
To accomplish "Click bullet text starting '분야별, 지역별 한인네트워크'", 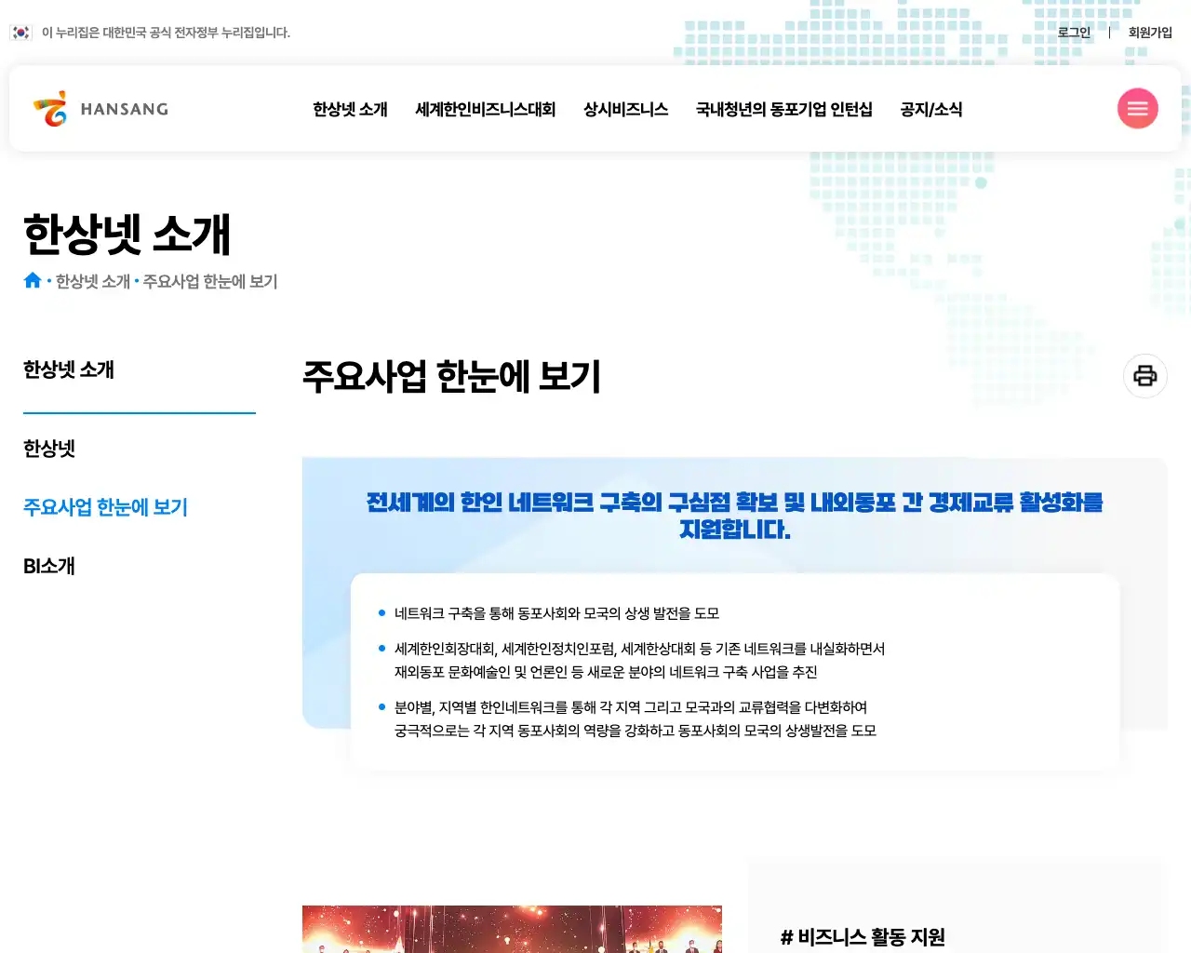I will 636,718.
